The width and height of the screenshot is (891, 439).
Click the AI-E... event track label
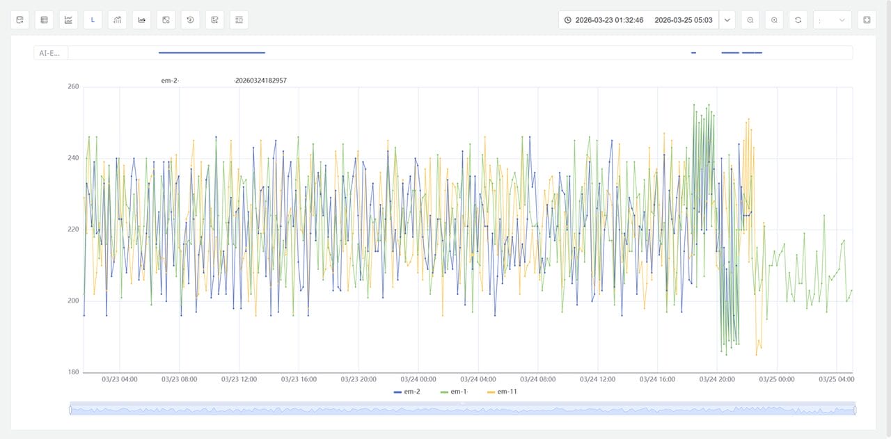click(x=51, y=53)
